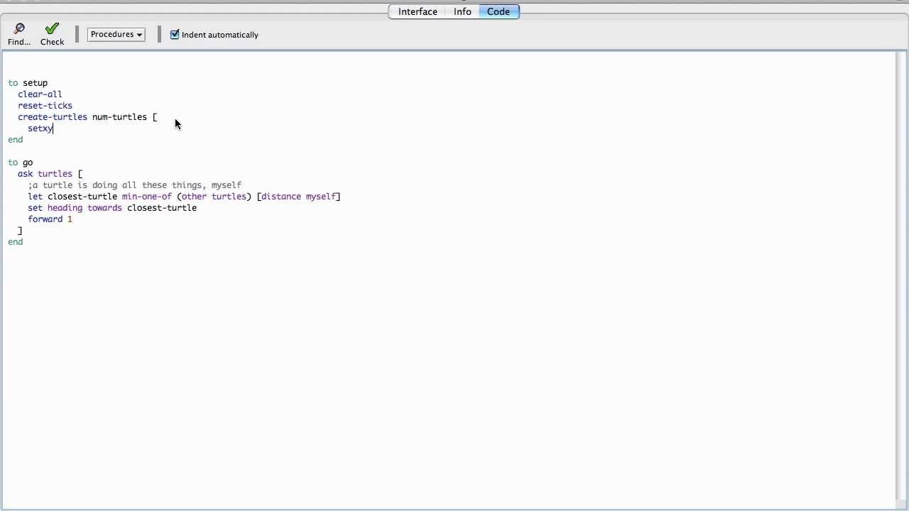Switch to the Info tab
Screen dimensions: 909x511
462,11
